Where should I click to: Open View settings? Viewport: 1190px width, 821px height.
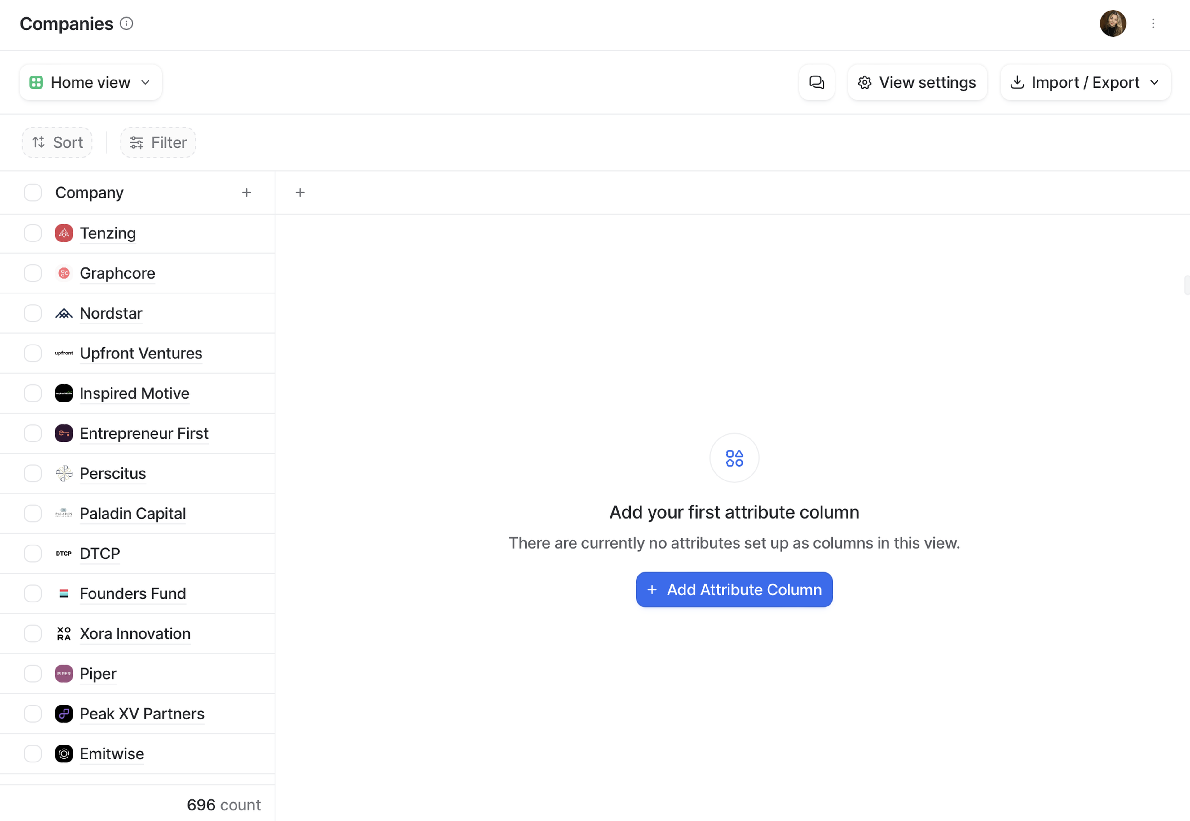point(917,82)
